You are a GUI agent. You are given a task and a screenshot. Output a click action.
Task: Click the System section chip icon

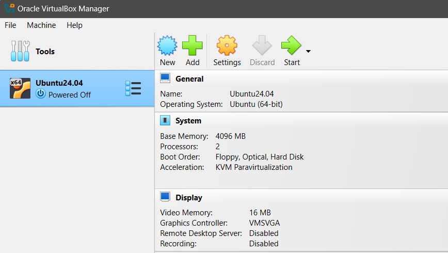click(x=165, y=120)
